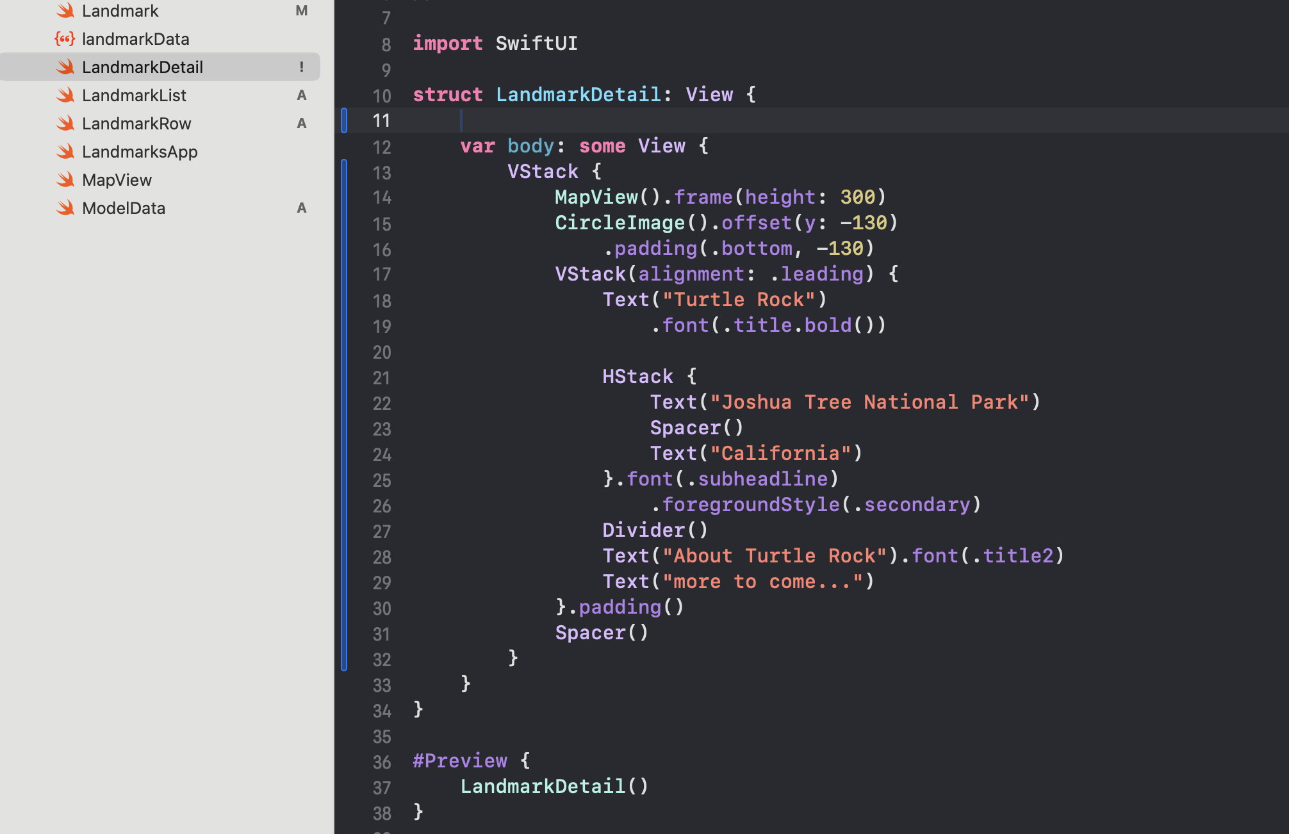
Task: Place cursor on the #Preview macro
Action: click(460, 761)
